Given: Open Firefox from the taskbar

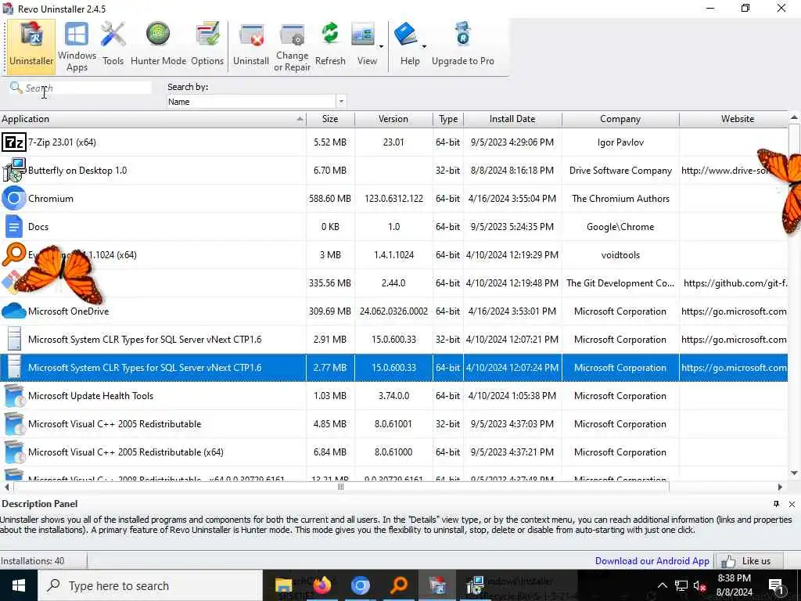Looking at the screenshot, I should [321, 585].
